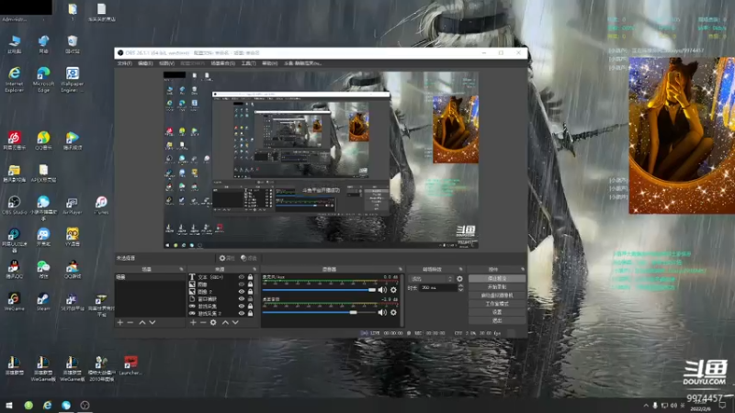The image size is (735, 413).
Task: Open 微信 WeChat desktop icon
Action: pyautogui.click(x=43, y=270)
